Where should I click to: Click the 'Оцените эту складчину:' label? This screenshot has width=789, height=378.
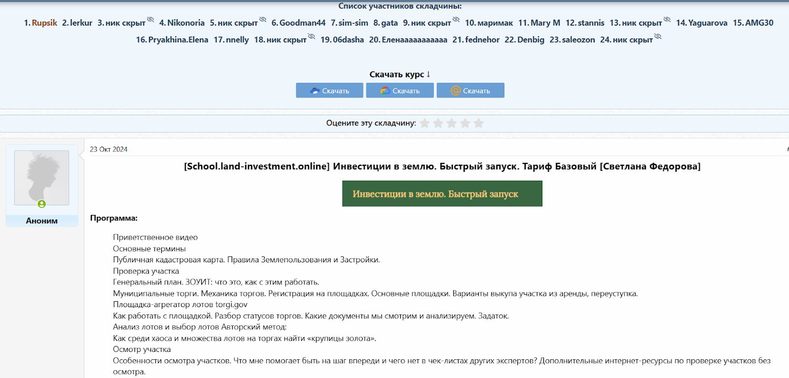coord(371,123)
